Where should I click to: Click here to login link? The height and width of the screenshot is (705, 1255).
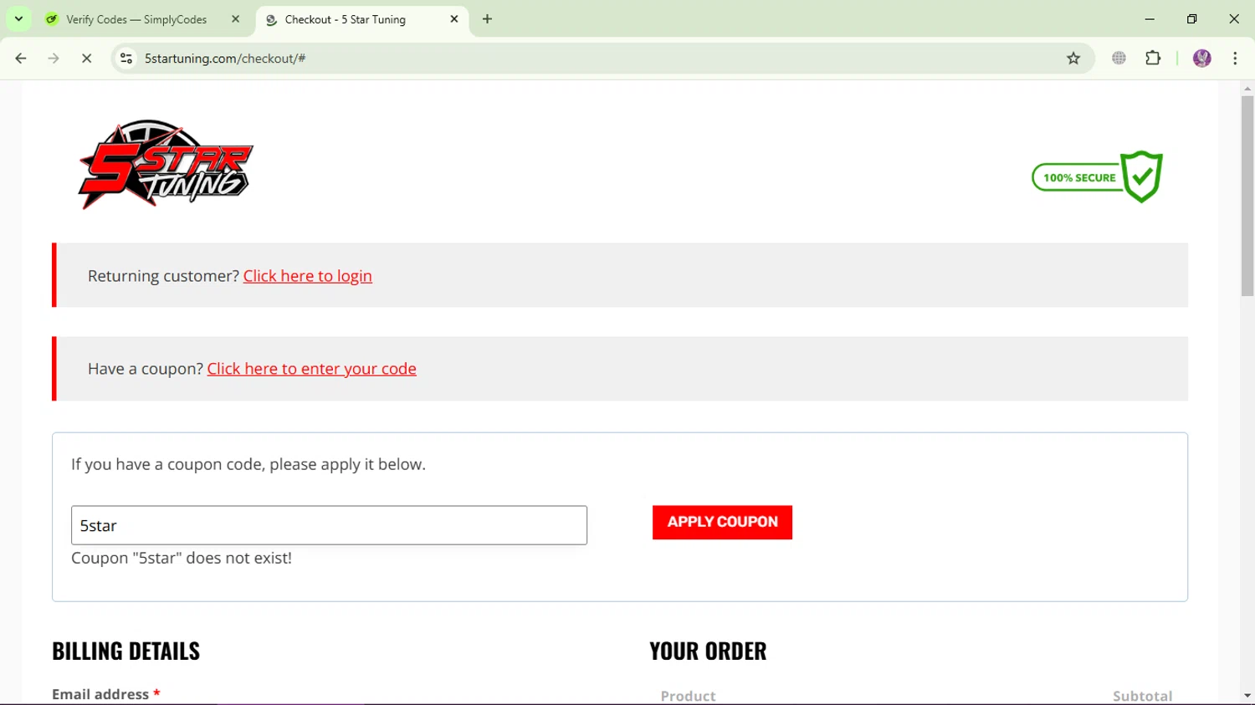pyautogui.click(x=308, y=276)
